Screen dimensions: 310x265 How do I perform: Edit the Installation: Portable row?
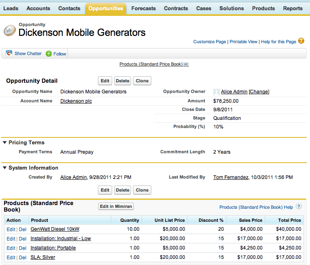(11, 248)
